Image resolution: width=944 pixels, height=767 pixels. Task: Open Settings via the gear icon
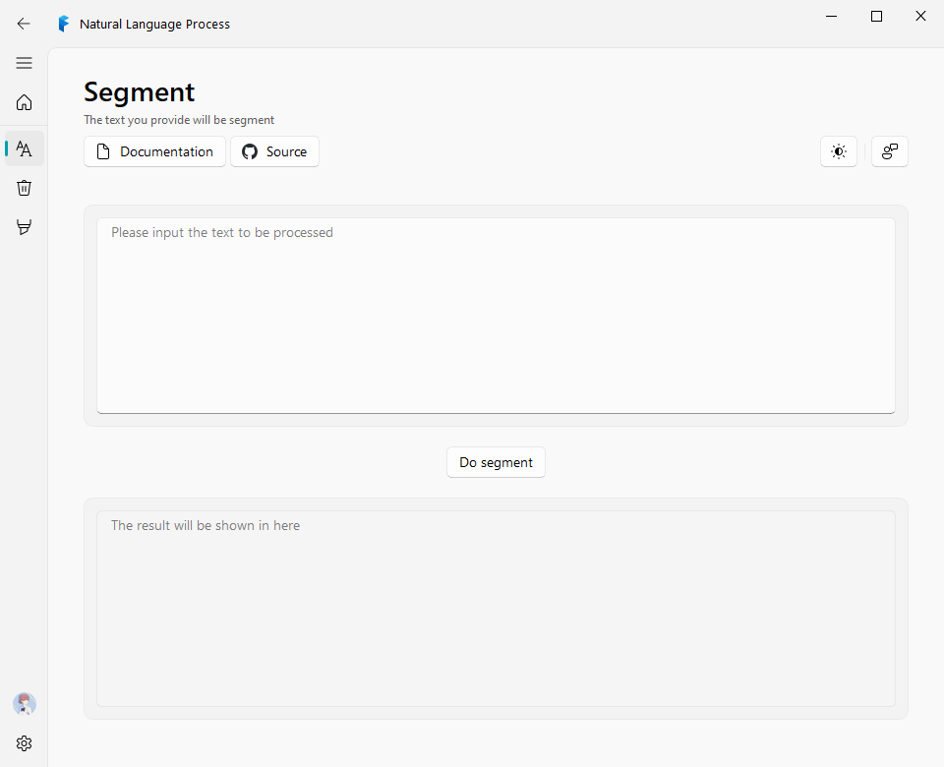point(24,743)
